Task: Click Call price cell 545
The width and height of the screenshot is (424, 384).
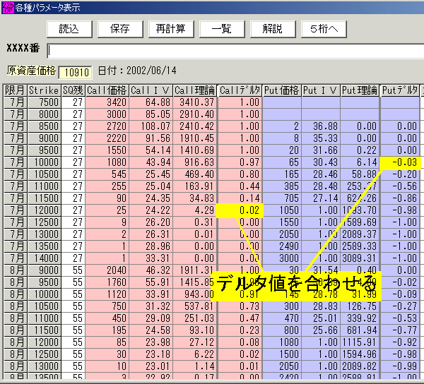Action: click(x=107, y=174)
